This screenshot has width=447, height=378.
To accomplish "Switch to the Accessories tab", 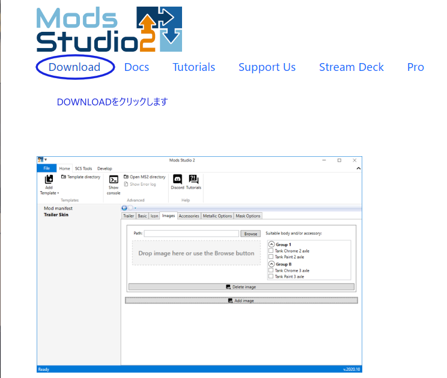I will (189, 216).
